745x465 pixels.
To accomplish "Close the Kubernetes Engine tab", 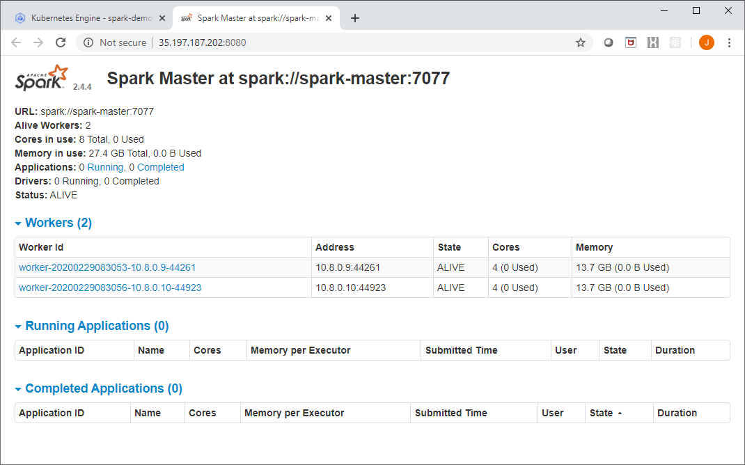I will [162, 18].
